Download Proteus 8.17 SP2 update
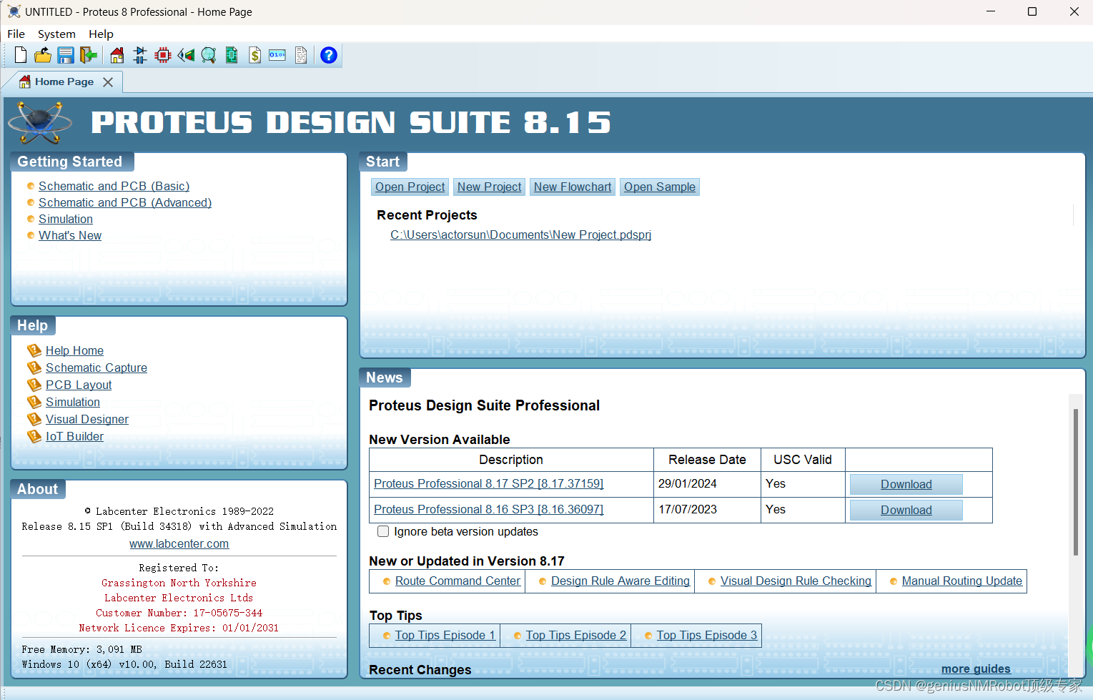 pyautogui.click(x=906, y=484)
